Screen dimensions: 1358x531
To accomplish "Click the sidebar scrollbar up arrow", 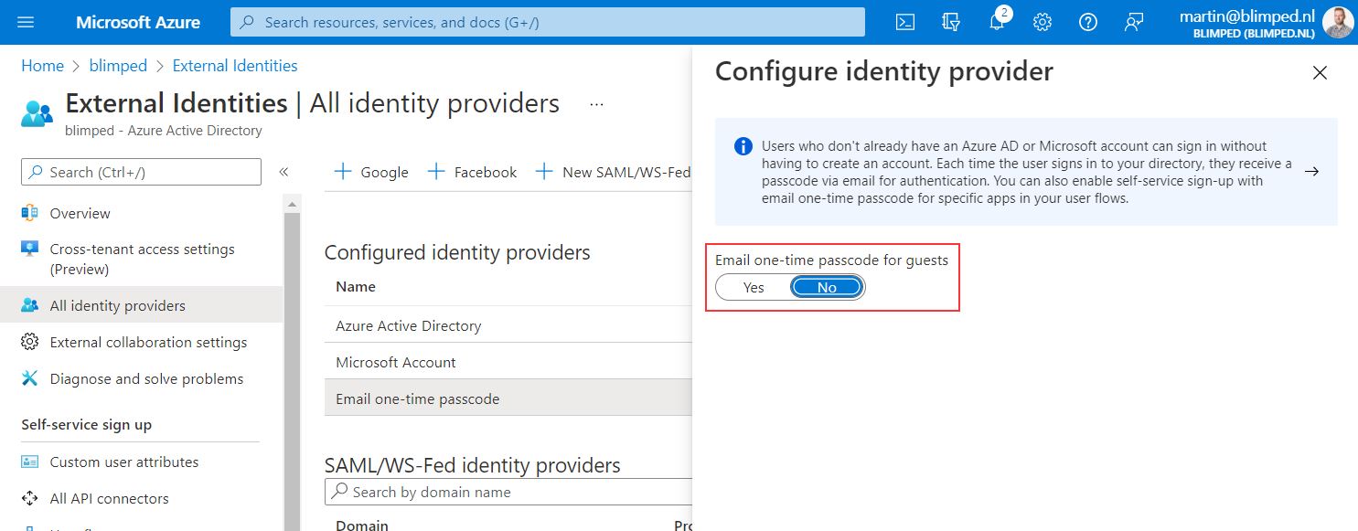I will 293,204.
